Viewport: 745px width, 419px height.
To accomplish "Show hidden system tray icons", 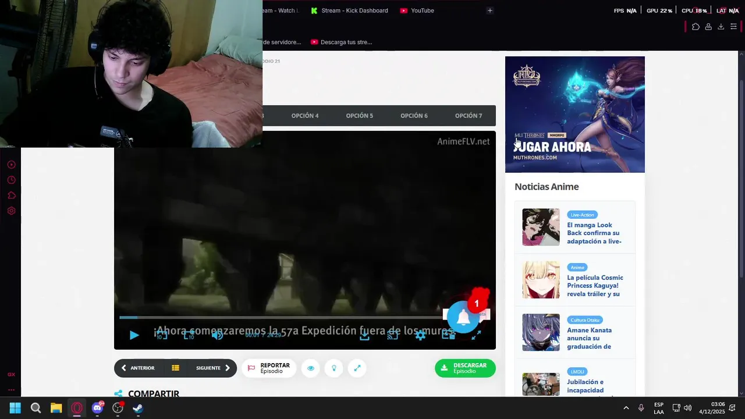I will point(626,408).
